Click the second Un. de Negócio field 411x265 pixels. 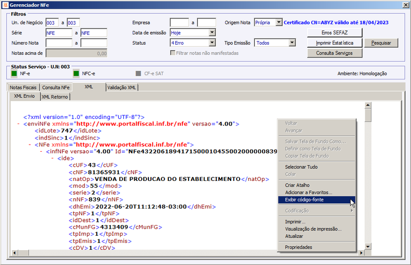coord(73,23)
